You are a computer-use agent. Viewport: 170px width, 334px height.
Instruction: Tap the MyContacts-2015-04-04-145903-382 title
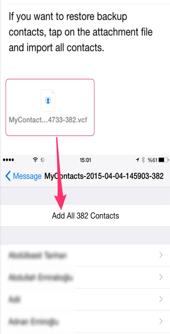tap(104, 176)
